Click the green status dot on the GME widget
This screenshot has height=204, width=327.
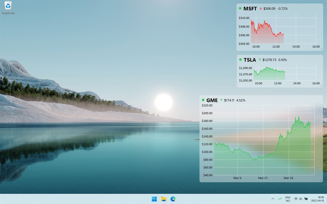(x=203, y=100)
